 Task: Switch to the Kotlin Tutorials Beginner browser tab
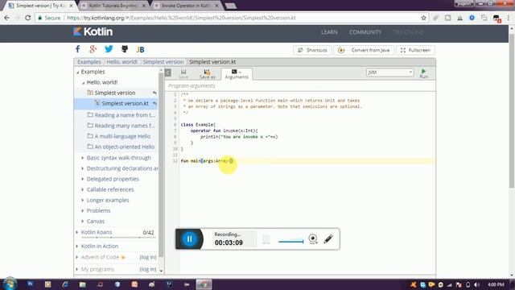[113, 6]
